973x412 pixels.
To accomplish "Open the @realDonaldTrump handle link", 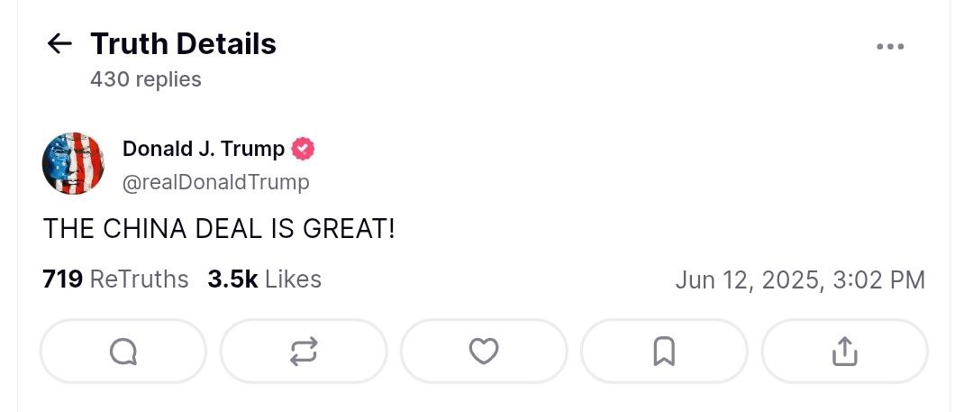I will (x=215, y=182).
